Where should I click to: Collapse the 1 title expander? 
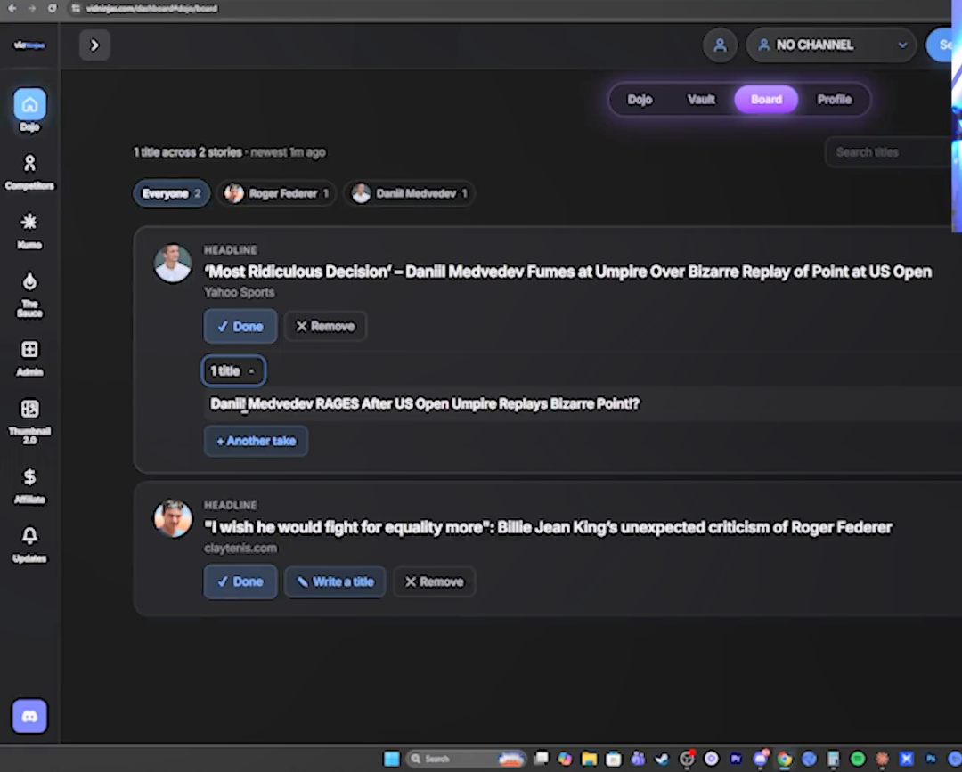click(233, 371)
